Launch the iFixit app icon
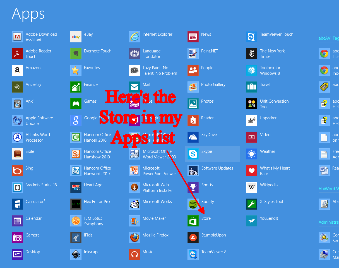339x268 pixels. click(76, 238)
